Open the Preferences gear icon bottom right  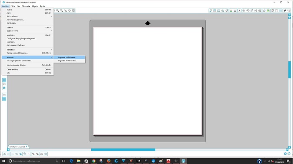(x=285, y=154)
